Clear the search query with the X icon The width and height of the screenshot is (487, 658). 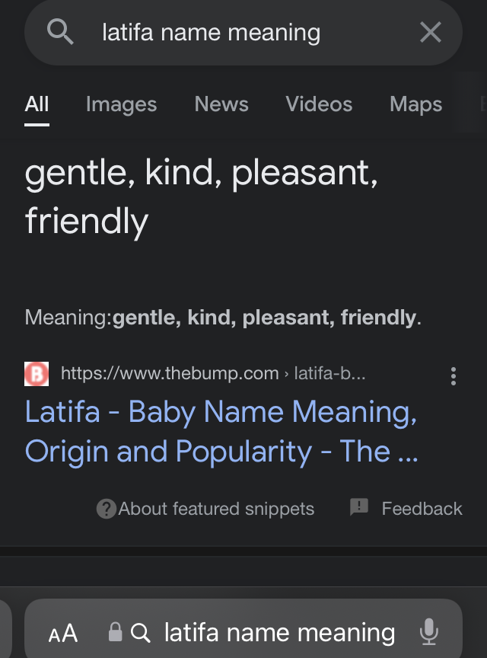tap(431, 32)
